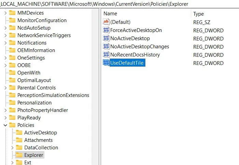
Task: Click the NoActiveDesktopChanges DWORD icon
Action: (106, 46)
